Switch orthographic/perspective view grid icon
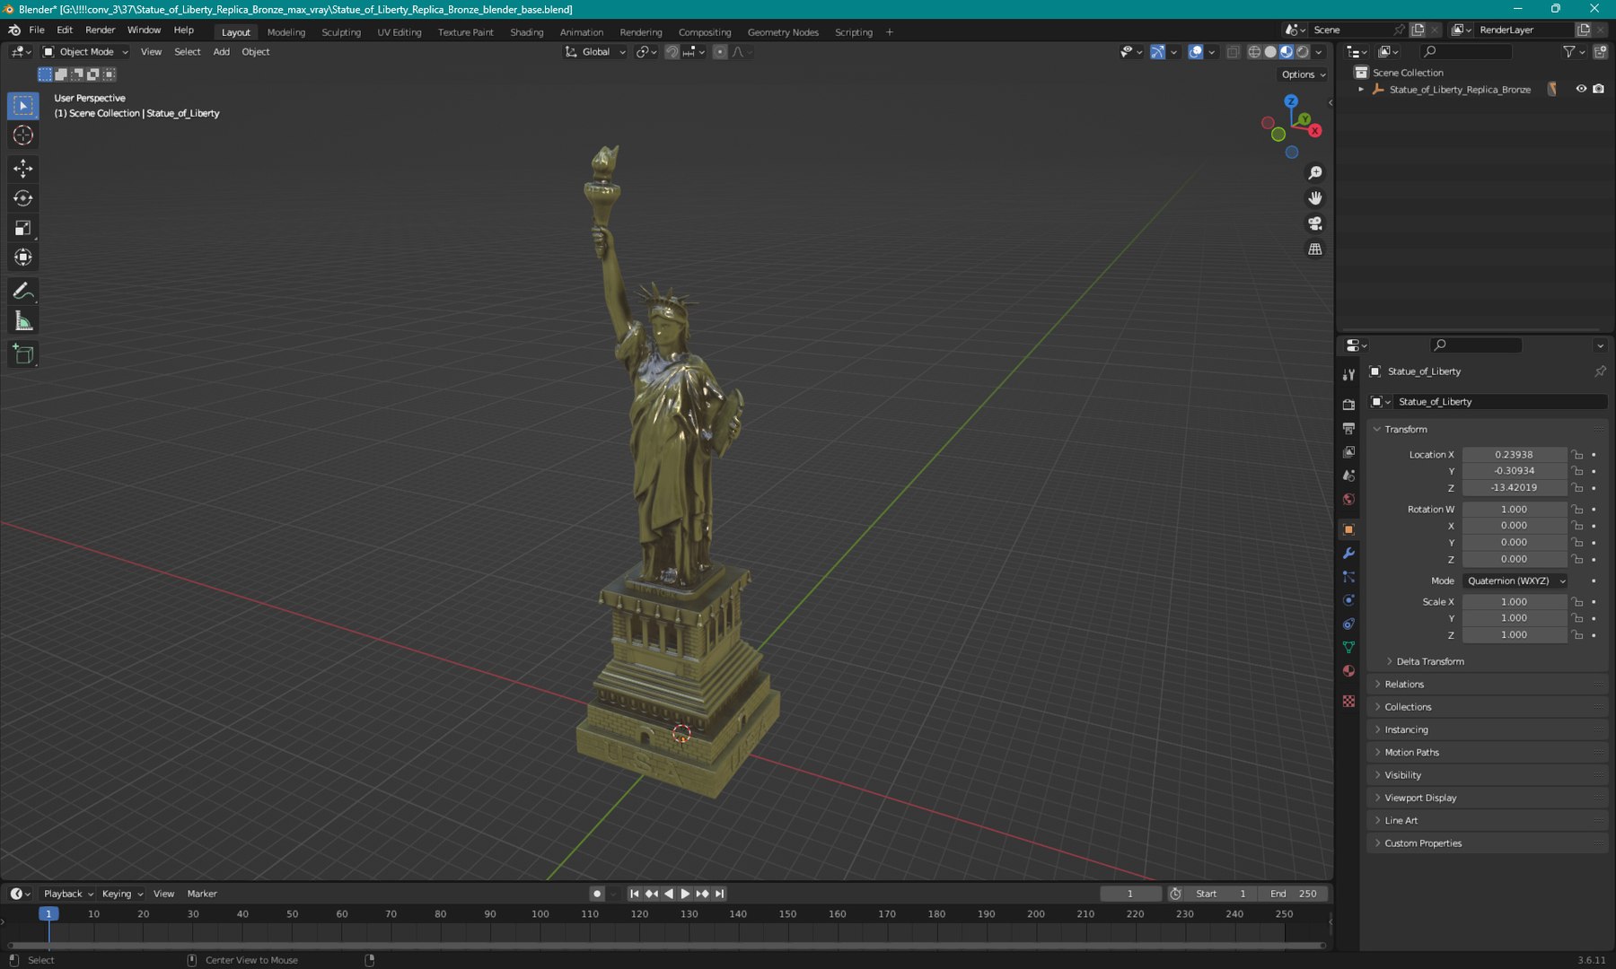The width and height of the screenshot is (1616, 969). tap(1315, 249)
